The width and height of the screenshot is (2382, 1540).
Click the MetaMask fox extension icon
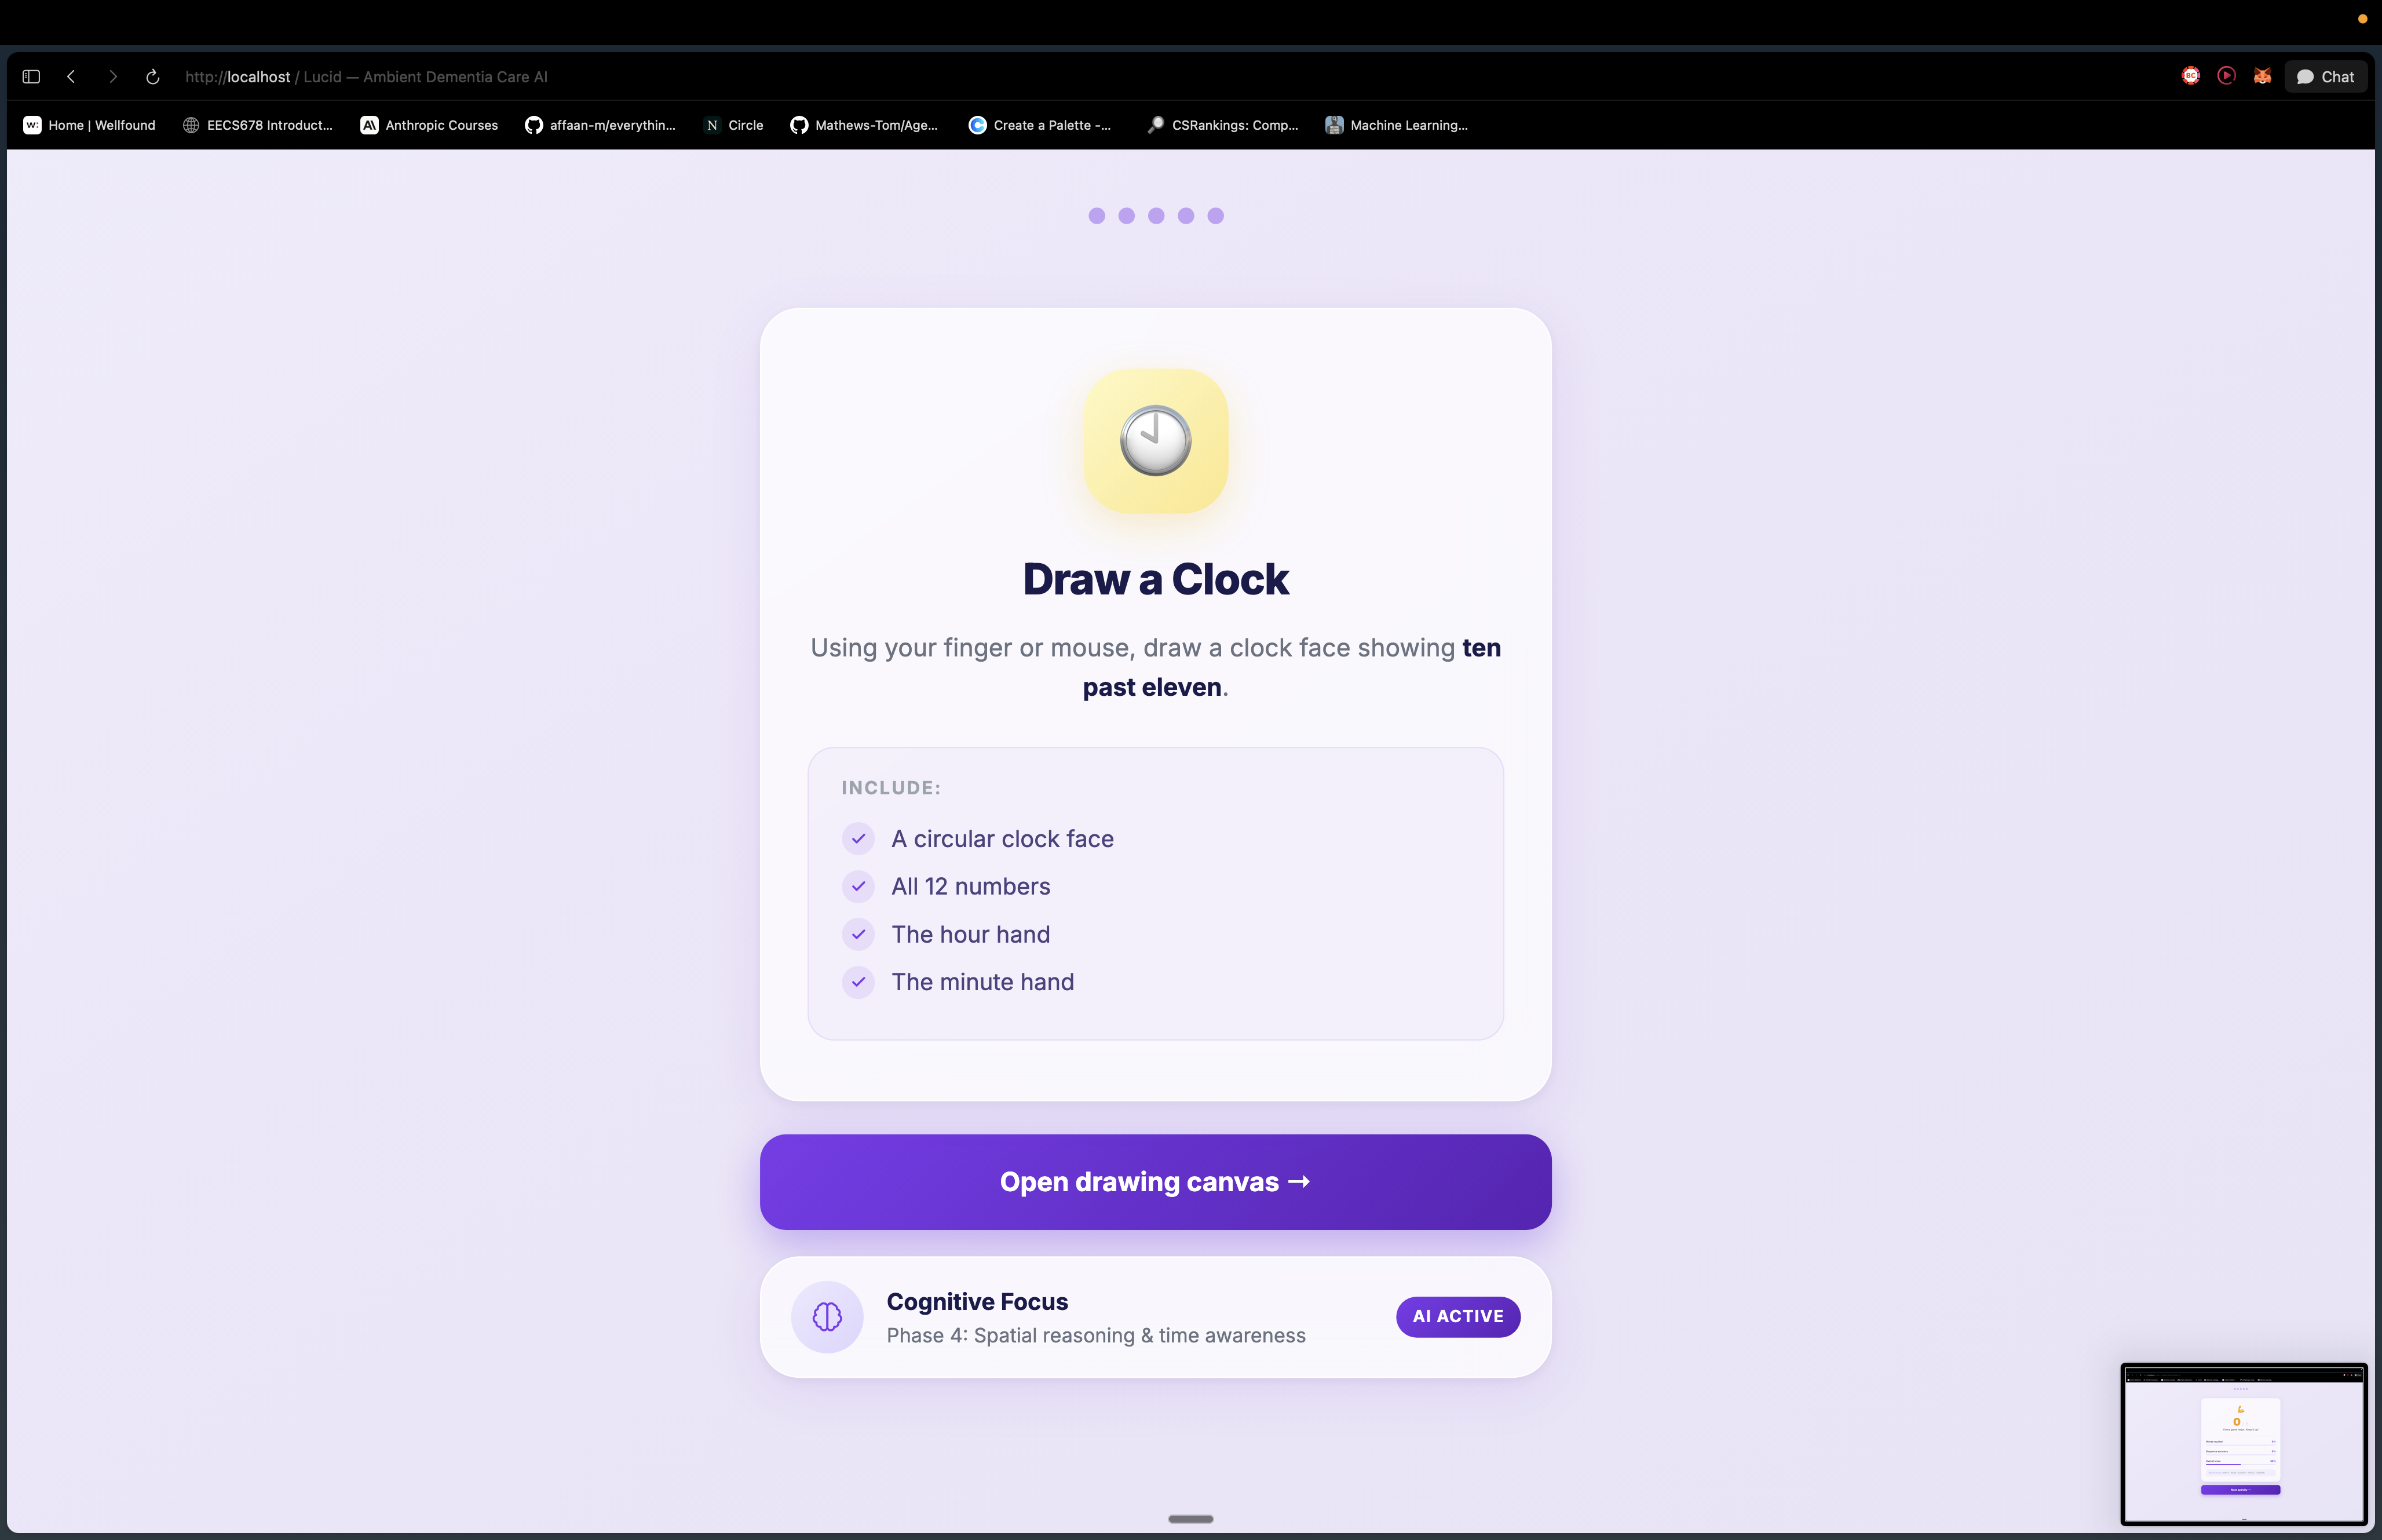click(x=2262, y=76)
